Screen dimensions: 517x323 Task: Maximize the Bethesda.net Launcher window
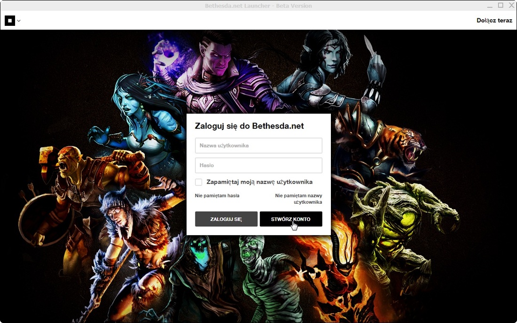501,5
